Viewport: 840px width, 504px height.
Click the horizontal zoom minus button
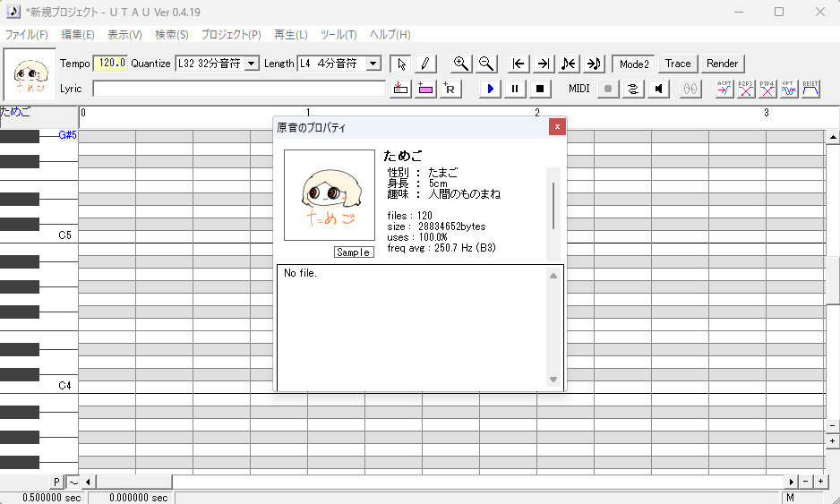pyautogui.click(x=805, y=482)
